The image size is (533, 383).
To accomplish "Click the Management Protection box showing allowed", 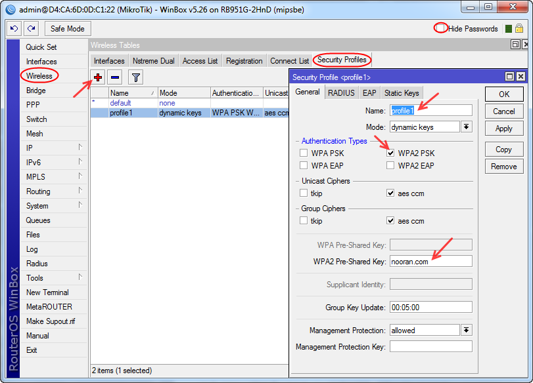I will [425, 331].
